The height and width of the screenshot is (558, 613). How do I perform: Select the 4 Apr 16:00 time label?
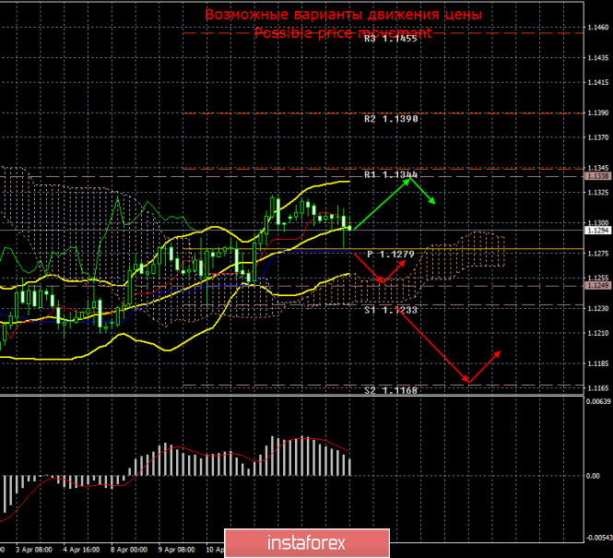81,550
